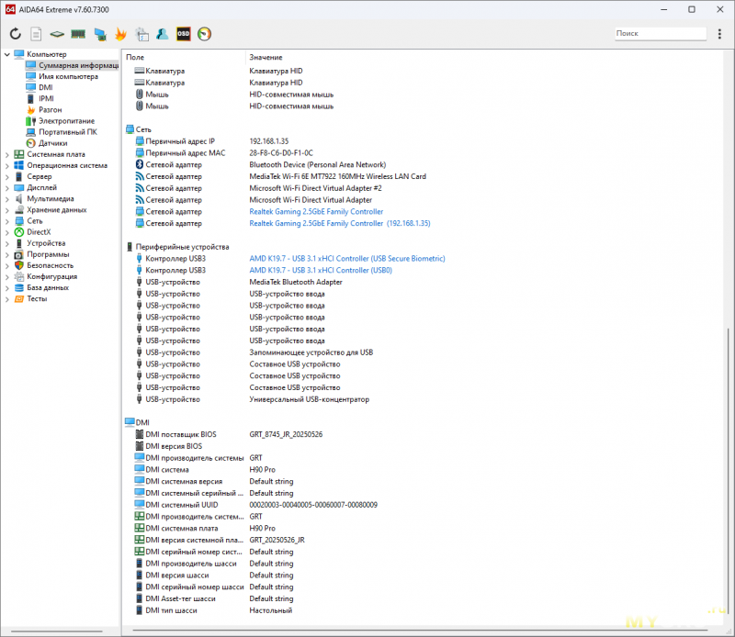The image size is (735, 637).
Task: Select База данных in the left tree
Action: coord(48,288)
